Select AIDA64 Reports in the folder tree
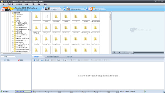 [x=21, y=33]
